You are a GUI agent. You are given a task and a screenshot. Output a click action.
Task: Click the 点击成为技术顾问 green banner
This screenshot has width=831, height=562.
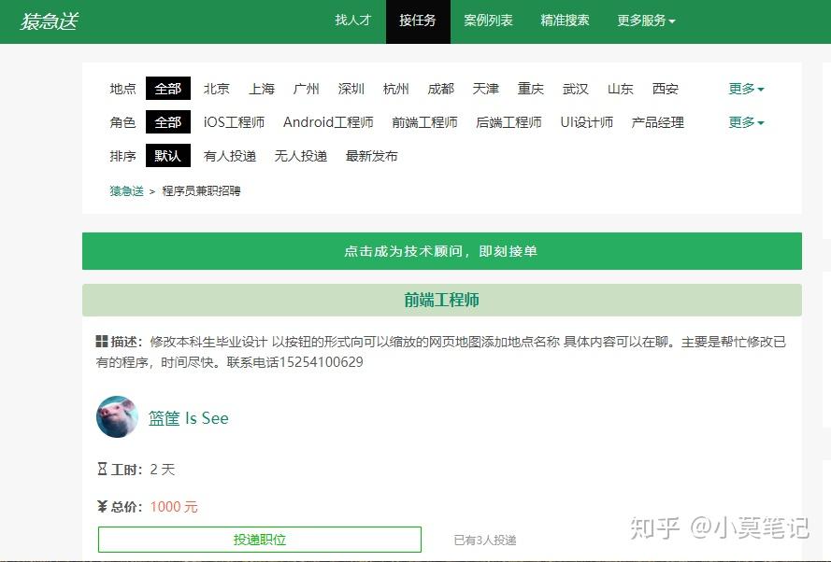(x=441, y=251)
